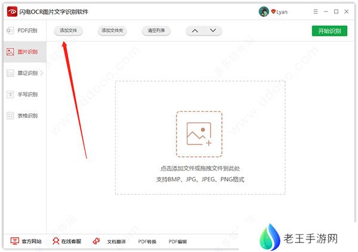Click the add image icon in drop zone

click(x=199, y=134)
